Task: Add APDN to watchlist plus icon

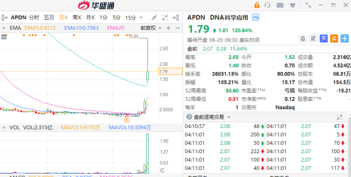Action: (345, 39)
